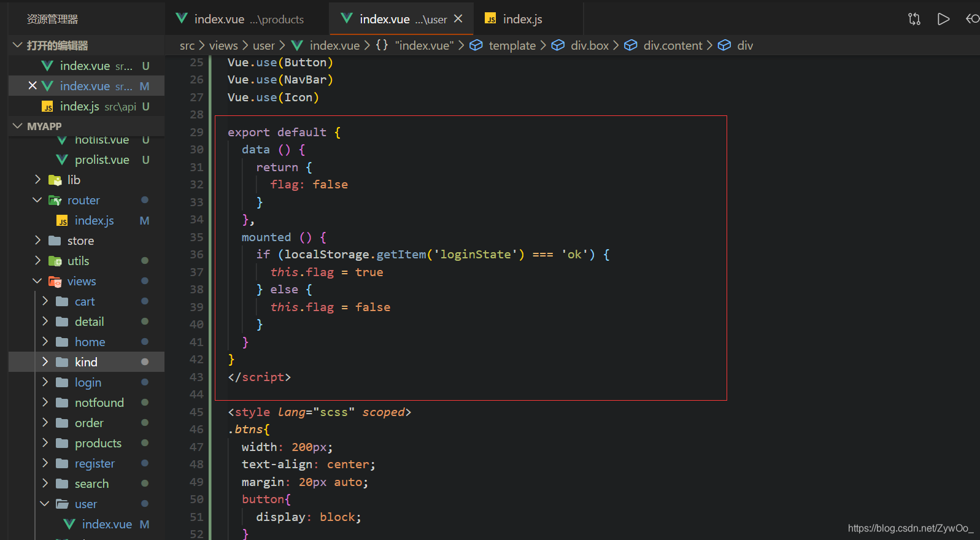Click 'mounted' method name on line 35
Screen dimensions: 980x540
266,237
